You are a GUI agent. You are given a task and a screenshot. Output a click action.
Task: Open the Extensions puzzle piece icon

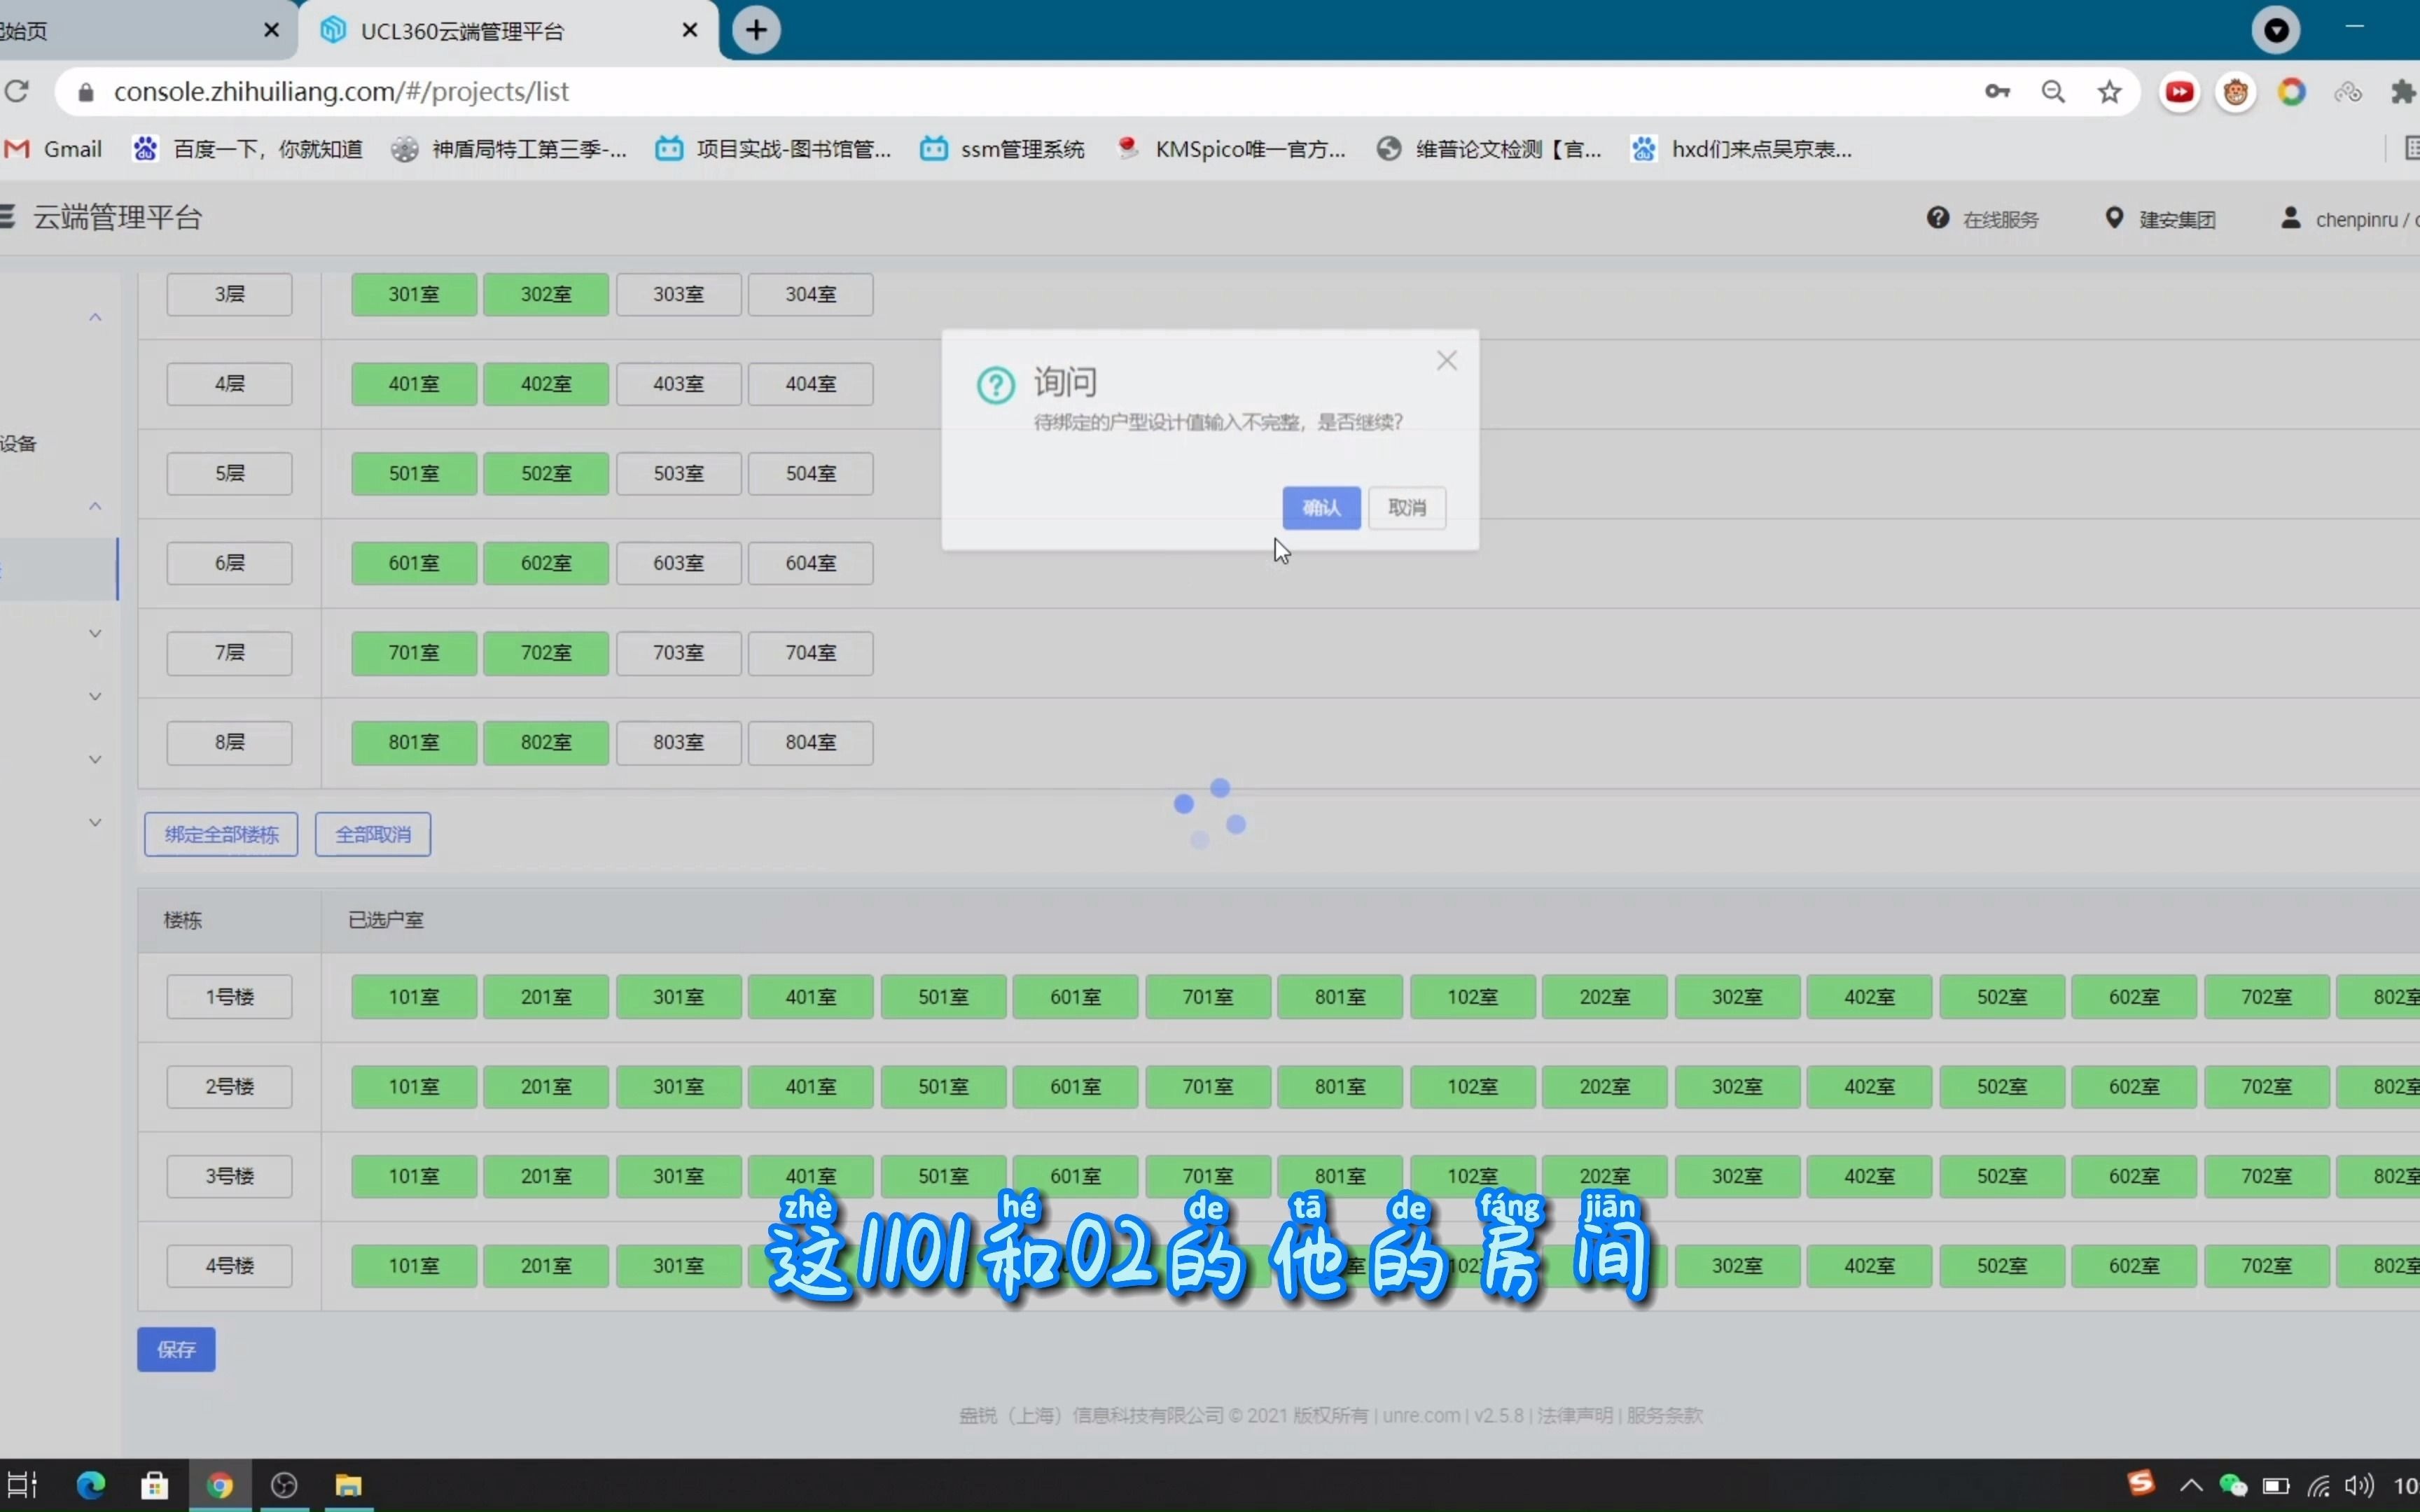point(2403,92)
